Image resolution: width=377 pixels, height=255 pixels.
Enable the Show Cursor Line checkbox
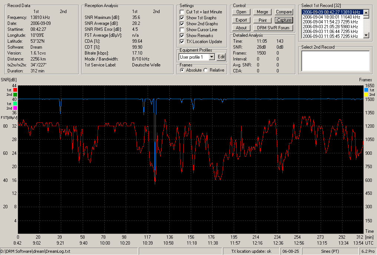pyautogui.click(x=182, y=30)
